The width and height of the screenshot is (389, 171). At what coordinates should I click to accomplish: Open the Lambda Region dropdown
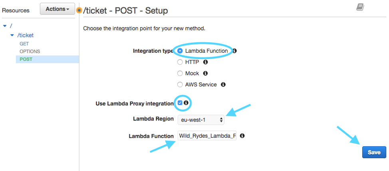point(201,120)
